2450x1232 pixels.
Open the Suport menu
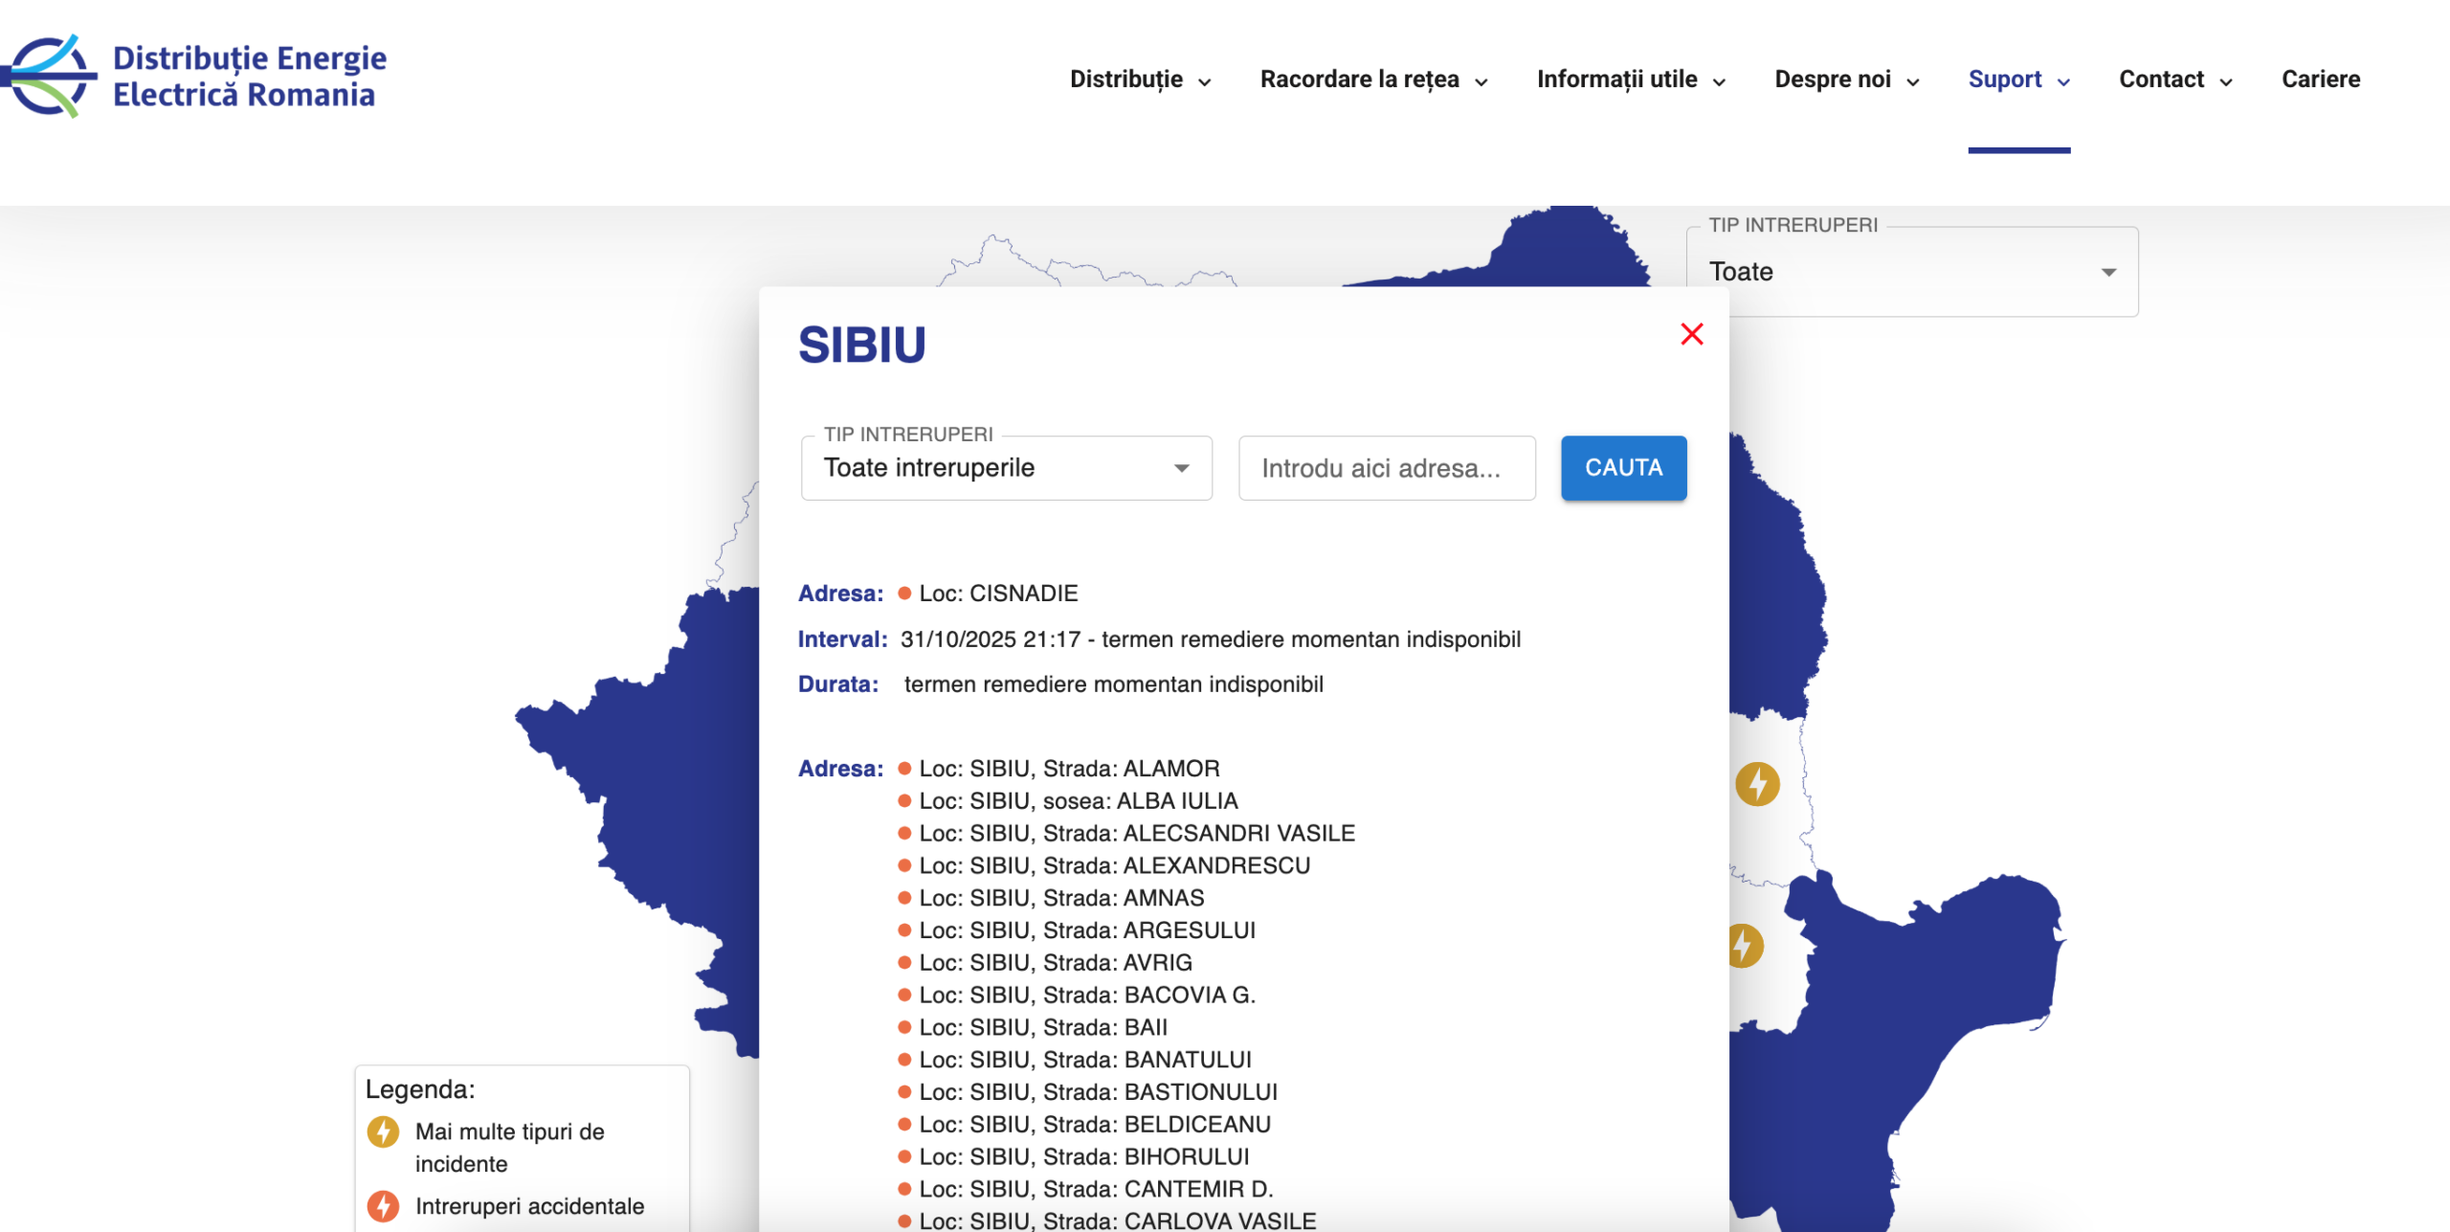click(2018, 79)
